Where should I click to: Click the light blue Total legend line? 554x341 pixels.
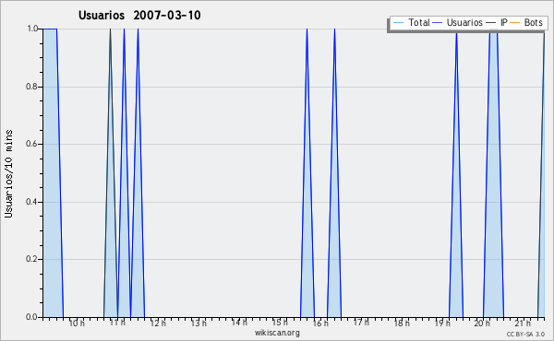[398, 23]
